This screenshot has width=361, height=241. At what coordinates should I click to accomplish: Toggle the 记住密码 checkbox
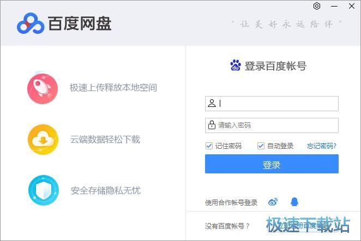tap(209, 146)
